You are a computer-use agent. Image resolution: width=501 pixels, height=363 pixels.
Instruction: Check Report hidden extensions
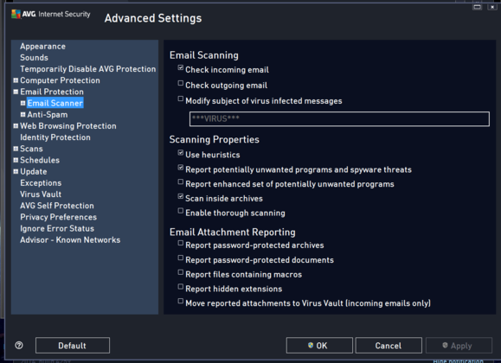(x=181, y=287)
